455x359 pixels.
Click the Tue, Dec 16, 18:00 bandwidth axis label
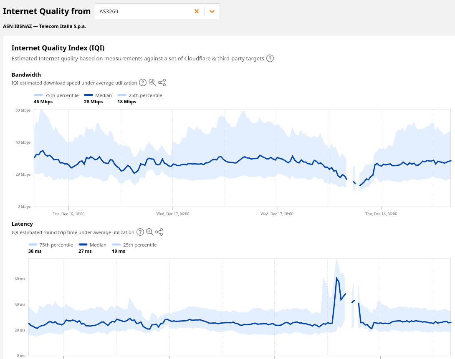68,214
